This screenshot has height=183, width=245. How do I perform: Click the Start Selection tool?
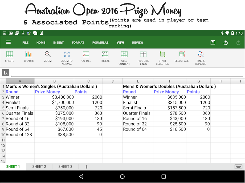[162, 58]
